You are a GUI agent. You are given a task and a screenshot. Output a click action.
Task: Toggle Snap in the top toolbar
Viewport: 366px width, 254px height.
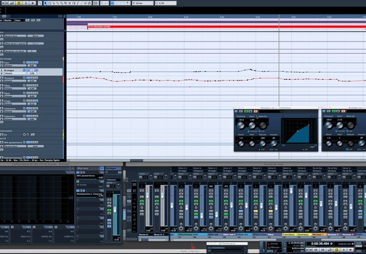112,3
